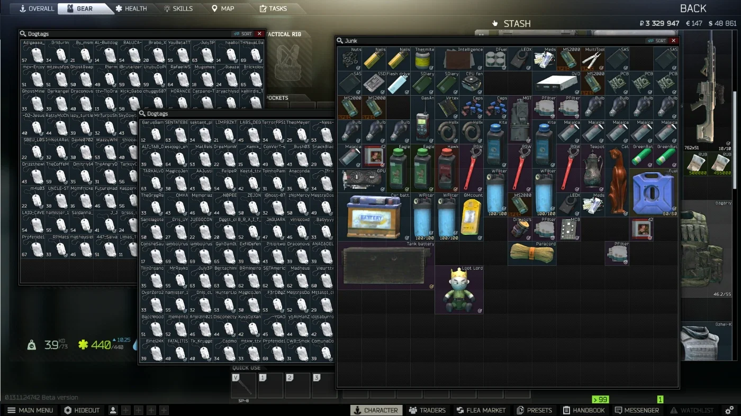
Task: Open the Presets screen
Action: pyautogui.click(x=534, y=410)
